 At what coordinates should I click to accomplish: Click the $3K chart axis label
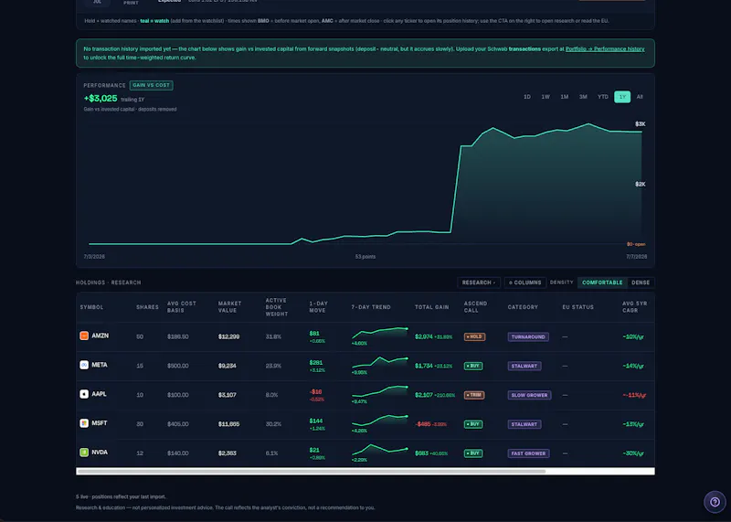641,124
